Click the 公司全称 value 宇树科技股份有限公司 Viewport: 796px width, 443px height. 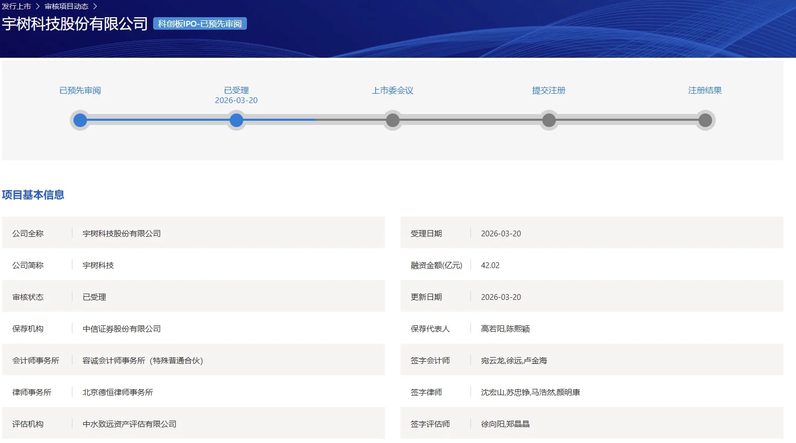coord(122,234)
